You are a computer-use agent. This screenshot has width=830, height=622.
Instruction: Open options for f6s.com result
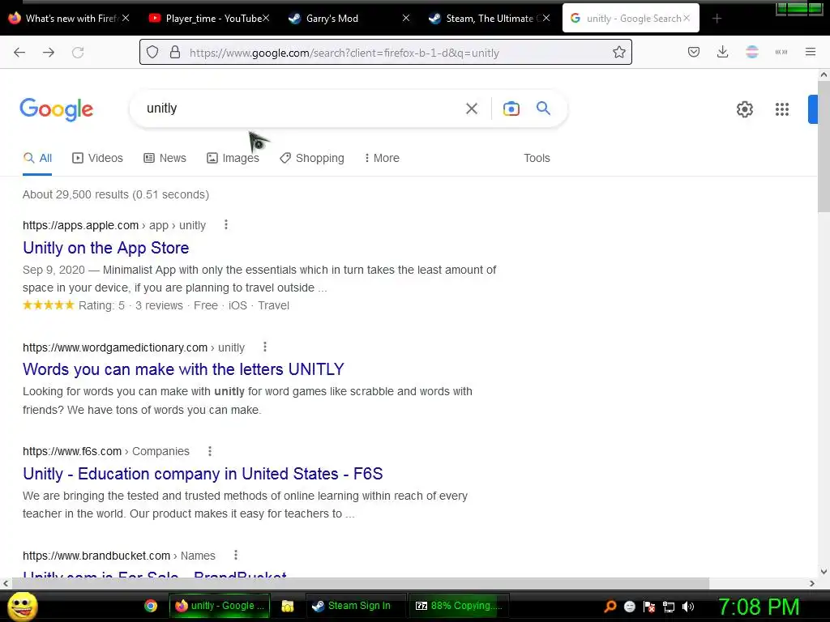[210, 451]
